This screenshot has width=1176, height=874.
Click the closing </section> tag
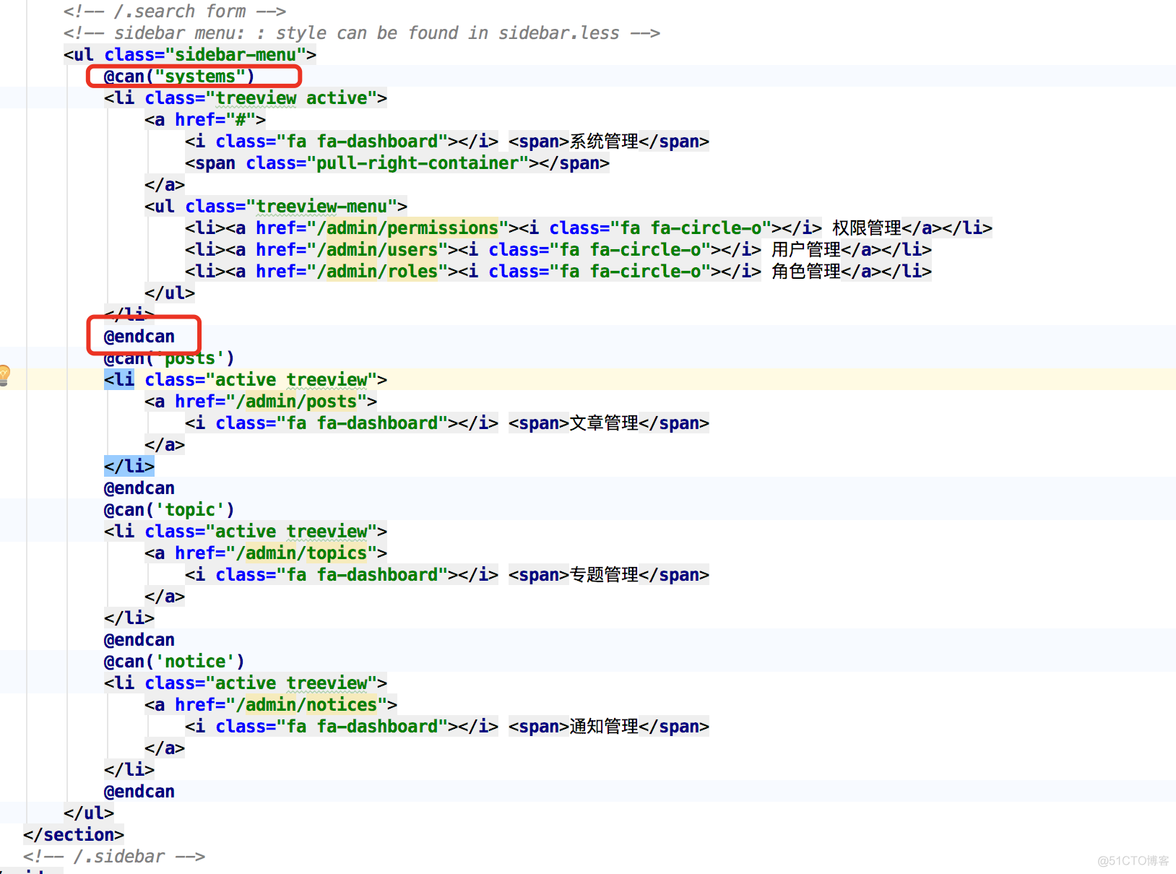pyautogui.click(x=74, y=835)
